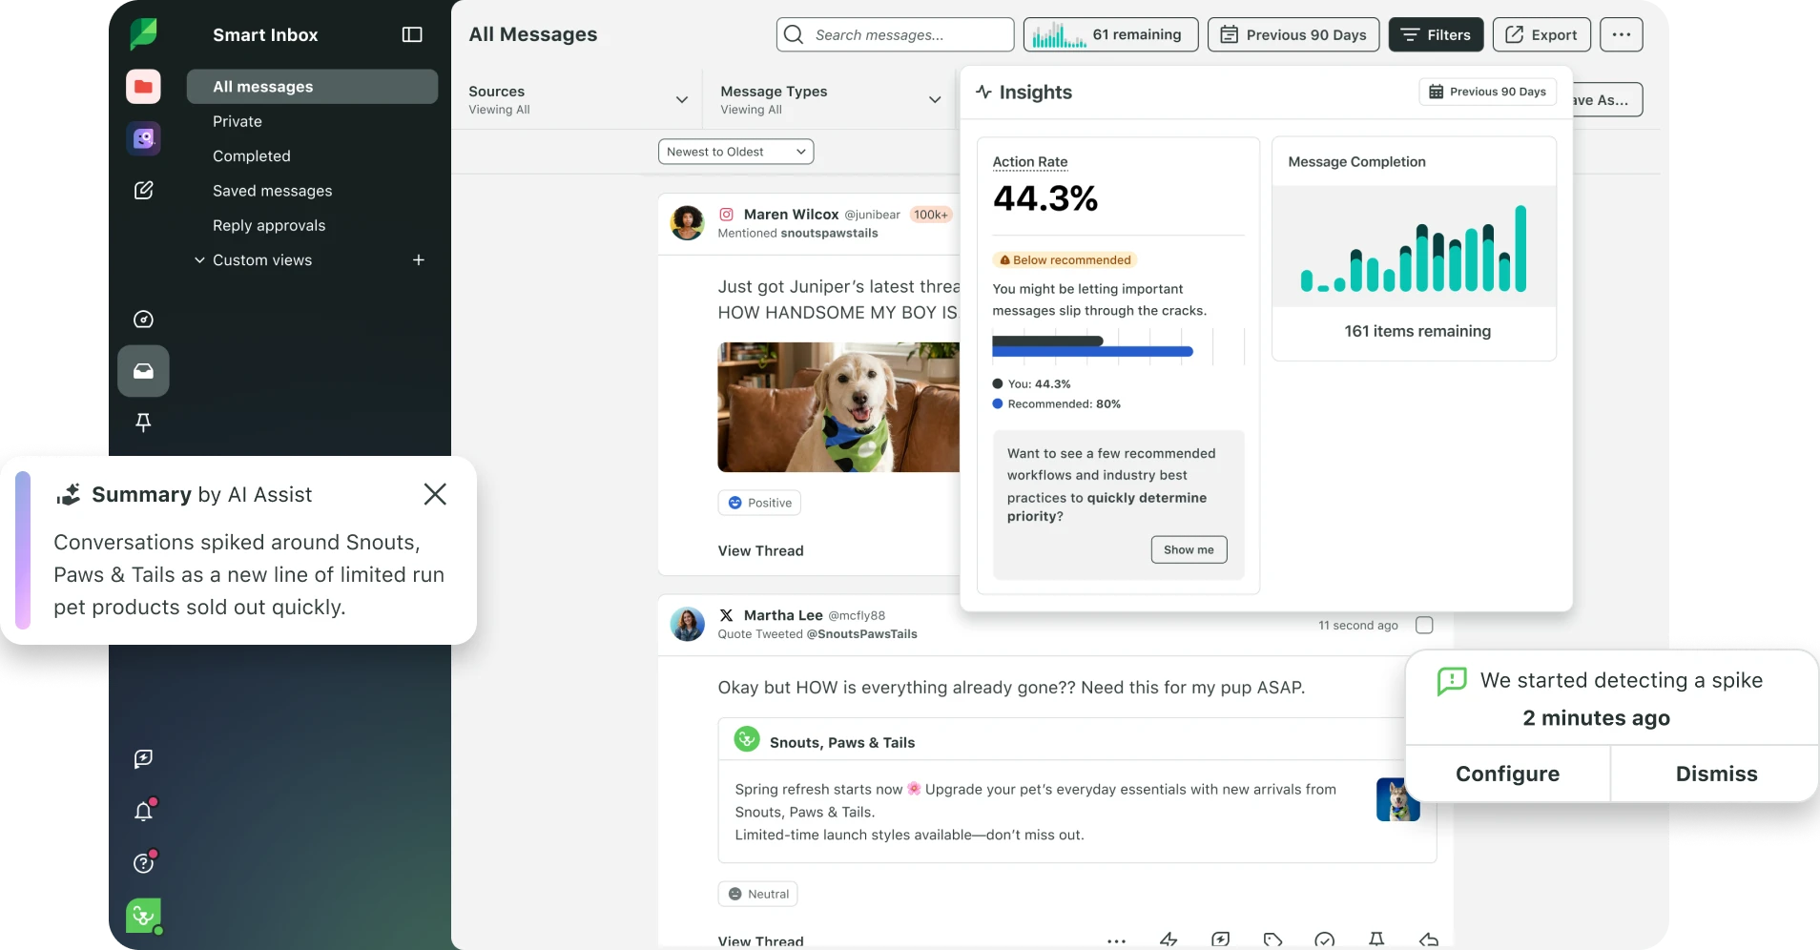
Task: Check the Martha Lee message checkbox
Action: click(x=1424, y=625)
